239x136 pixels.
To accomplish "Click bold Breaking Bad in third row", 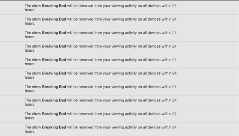I will 54,33.
